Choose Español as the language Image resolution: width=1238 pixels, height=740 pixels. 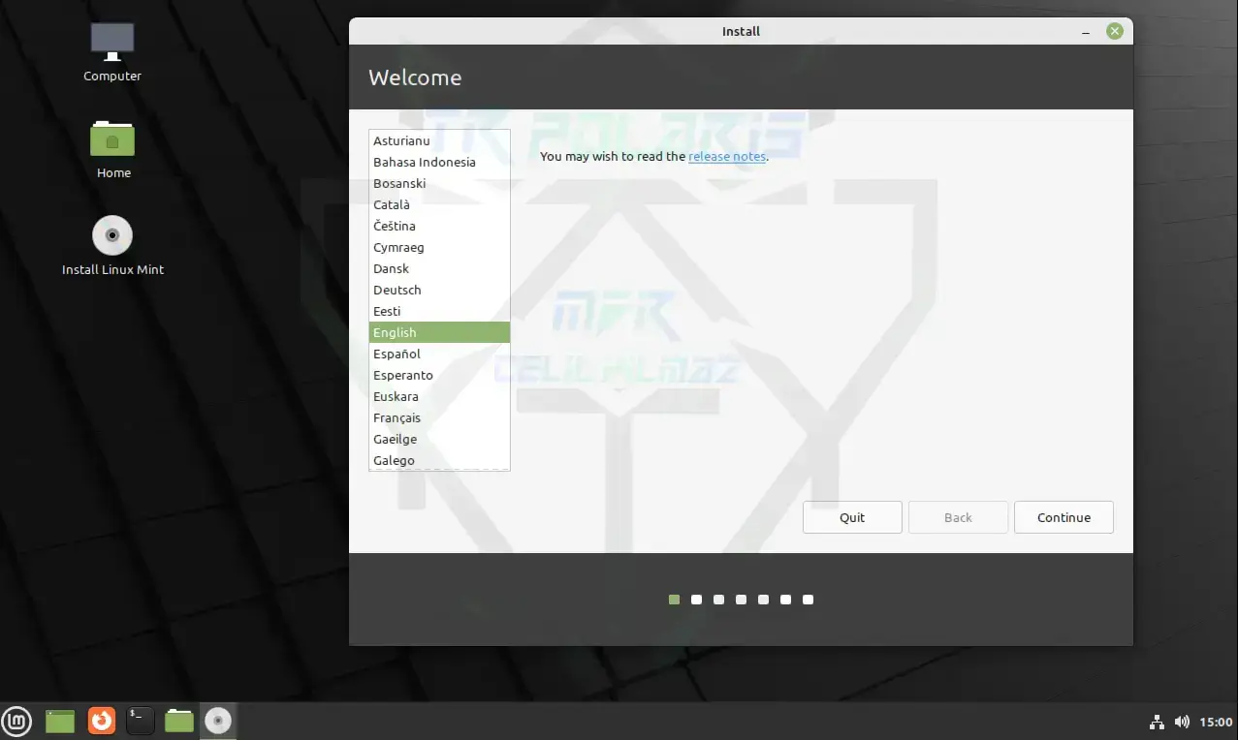pyautogui.click(x=440, y=354)
